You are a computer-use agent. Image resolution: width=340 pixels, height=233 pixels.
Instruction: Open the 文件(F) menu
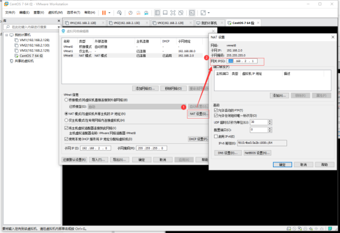[x=10, y=12]
